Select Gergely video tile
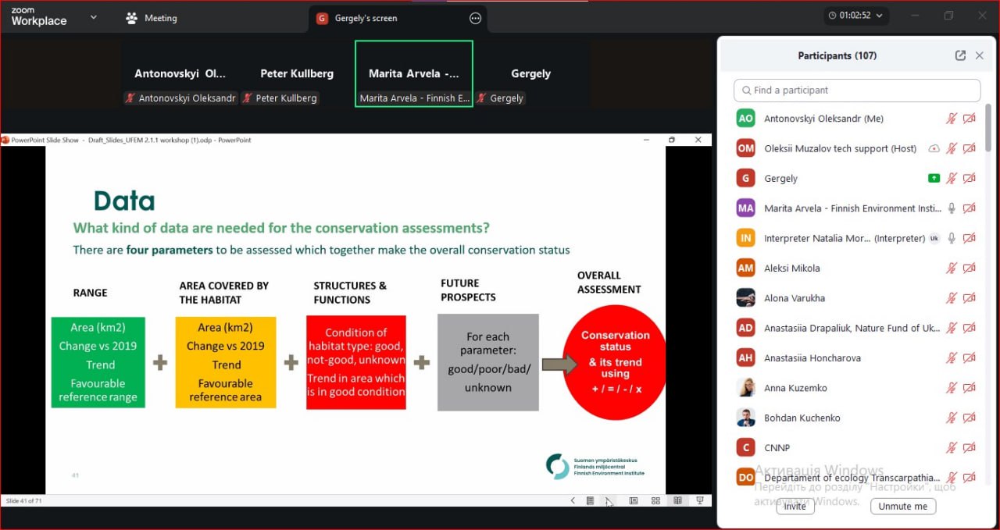Viewport: 1000px width, 530px height. click(x=530, y=74)
